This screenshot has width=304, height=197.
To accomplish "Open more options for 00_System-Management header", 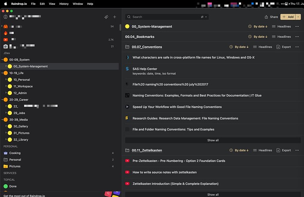I will point(297,26).
